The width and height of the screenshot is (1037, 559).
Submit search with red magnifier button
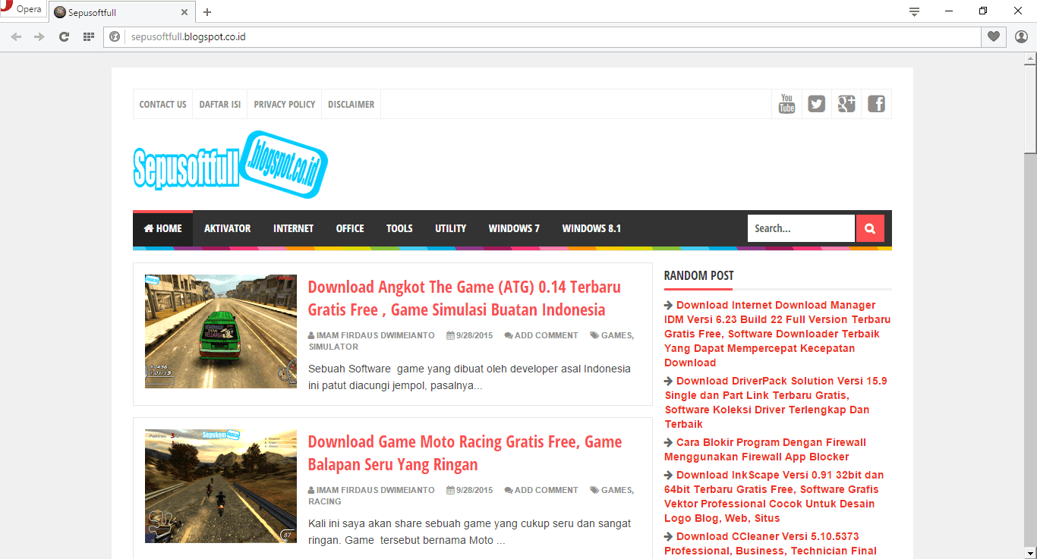click(870, 228)
